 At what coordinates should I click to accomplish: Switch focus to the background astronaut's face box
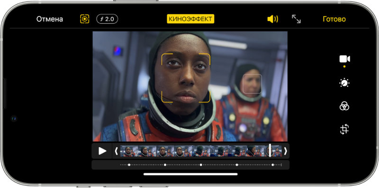pyautogui.click(x=253, y=84)
